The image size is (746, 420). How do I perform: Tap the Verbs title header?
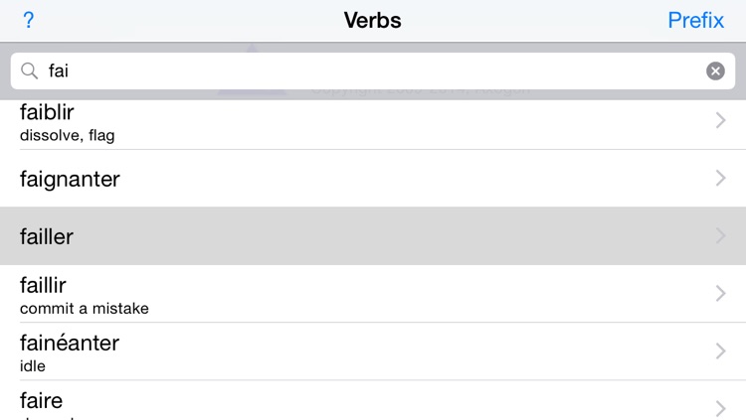pyautogui.click(x=373, y=20)
